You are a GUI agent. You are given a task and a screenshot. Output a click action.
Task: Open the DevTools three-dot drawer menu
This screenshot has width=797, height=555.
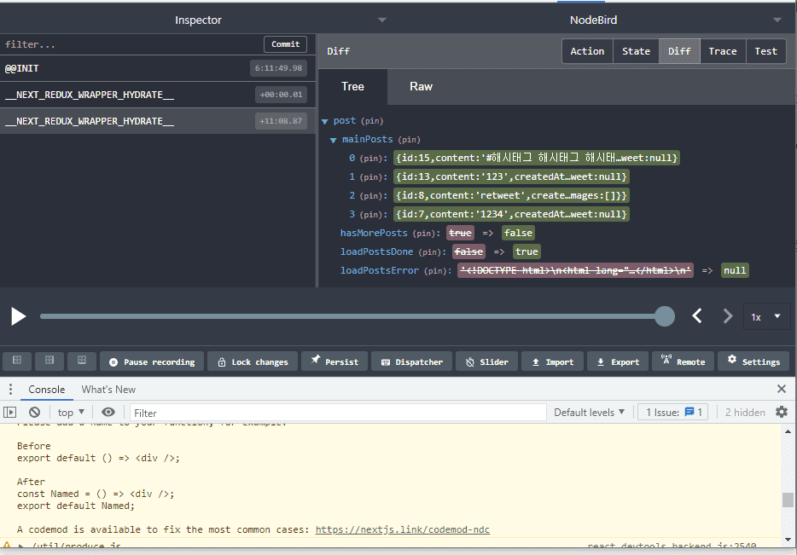(10, 390)
